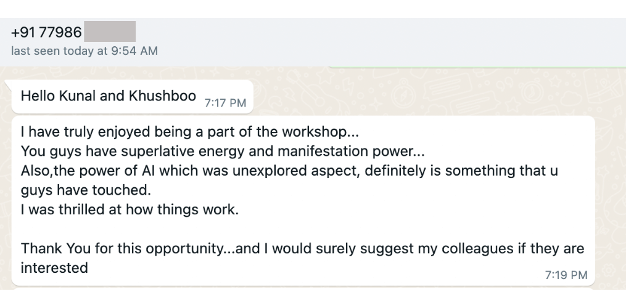Click the "last seen today at 9:54 AM" status
The width and height of the screenshot is (626, 308).
point(84,51)
